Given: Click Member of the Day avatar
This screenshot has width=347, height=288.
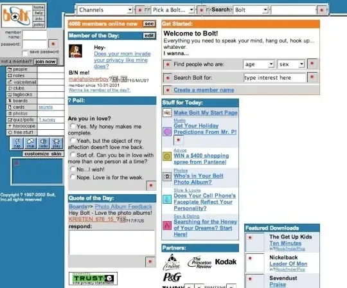Looking at the screenshot, I should coord(75,51).
